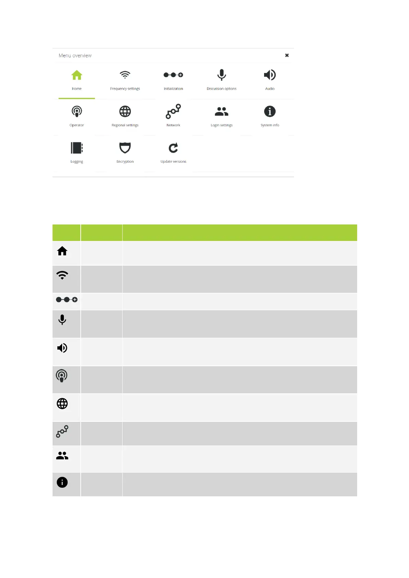Open the System info icon

click(x=270, y=112)
